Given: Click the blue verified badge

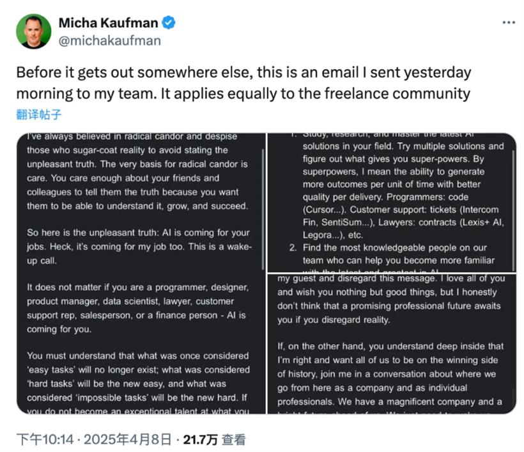Looking at the screenshot, I should pyautogui.click(x=169, y=23).
